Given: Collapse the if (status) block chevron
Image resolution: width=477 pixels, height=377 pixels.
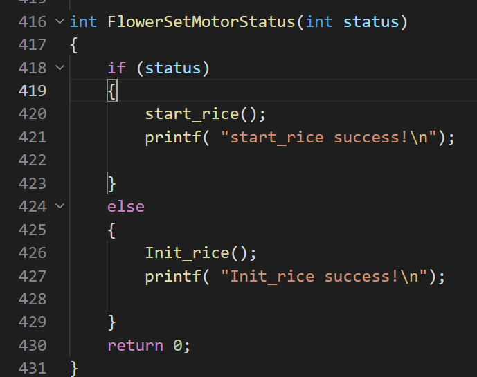Looking at the screenshot, I should (x=60, y=68).
